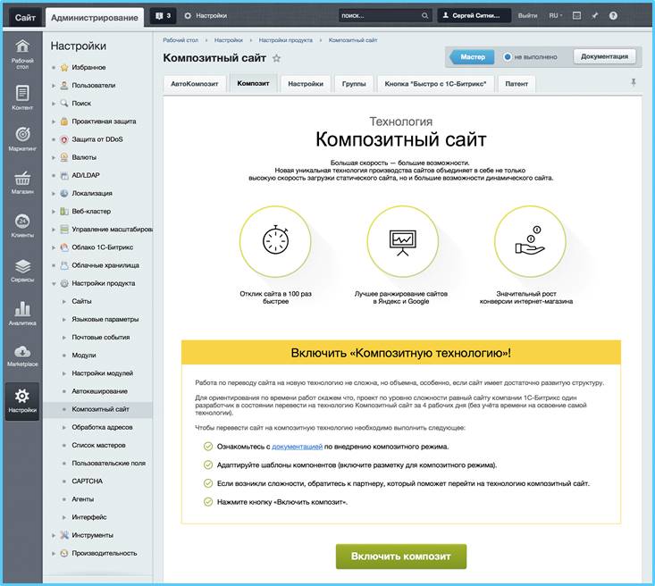The image size is (655, 586).
Task: Switch to the Композит tab
Action: 253,83
